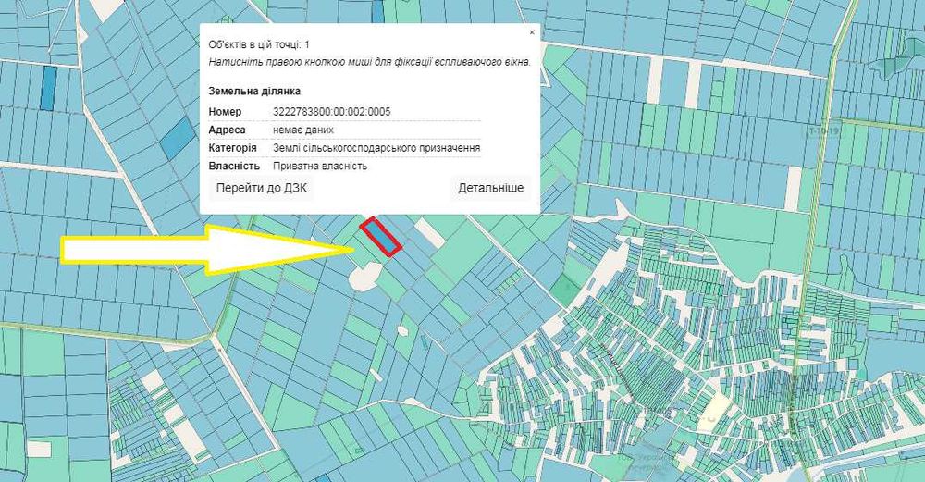This screenshot has width=925, height=482.
Task: Click the 'Категорія' field label
Action: (x=232, y=148)
